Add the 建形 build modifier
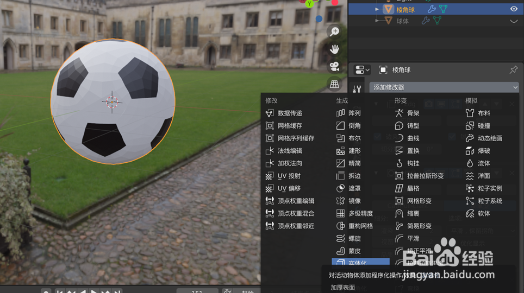524x293 pixels. point(348,151)
